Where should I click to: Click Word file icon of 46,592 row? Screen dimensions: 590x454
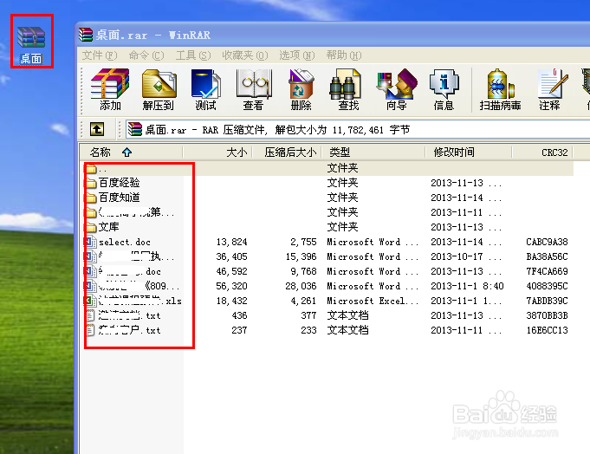point(90,271)
